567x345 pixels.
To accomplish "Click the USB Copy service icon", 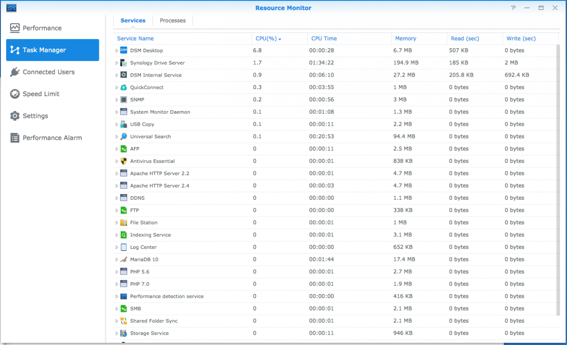I will click(x=124, y=124).
